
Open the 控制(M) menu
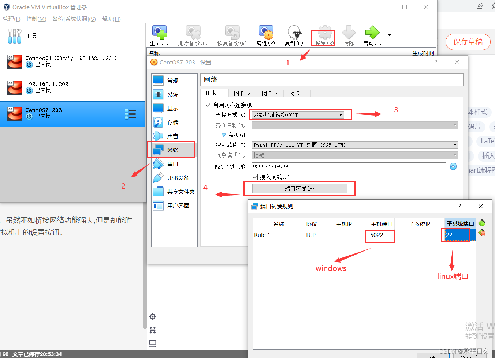[36, 19]
